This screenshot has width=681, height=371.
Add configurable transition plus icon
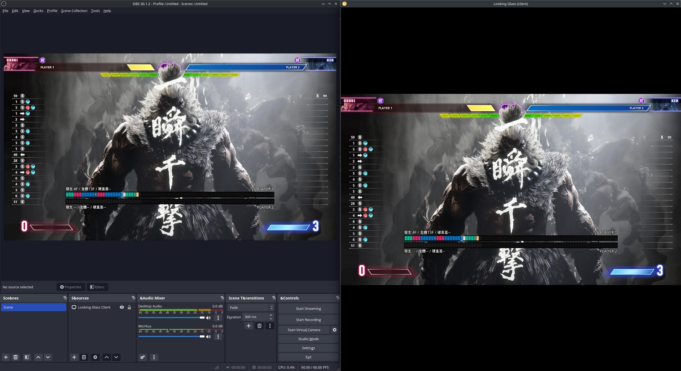click(248, 326)
